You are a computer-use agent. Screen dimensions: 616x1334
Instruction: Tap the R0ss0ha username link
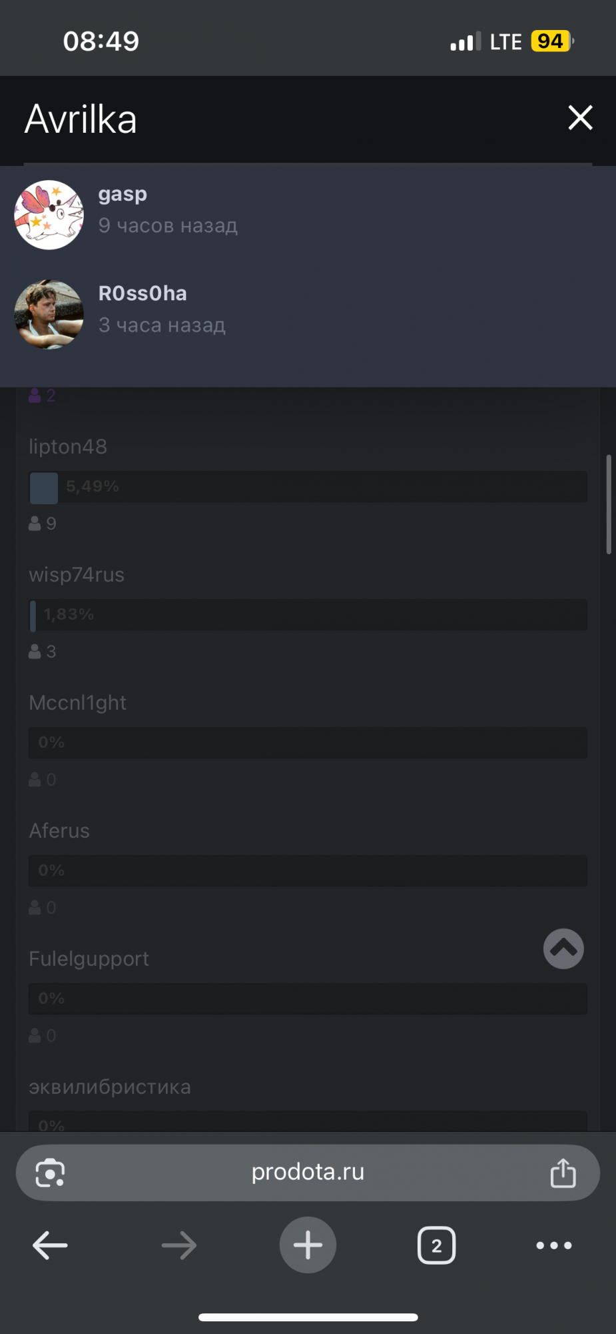143,293
